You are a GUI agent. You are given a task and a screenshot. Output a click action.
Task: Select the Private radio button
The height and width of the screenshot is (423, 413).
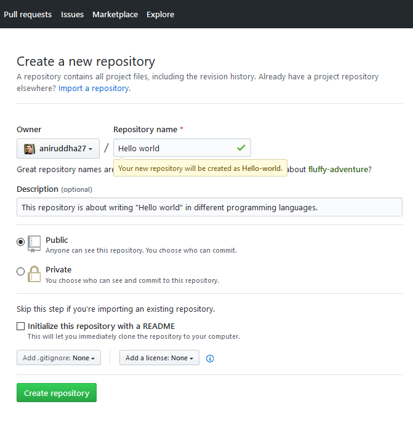tap(21, 271)
